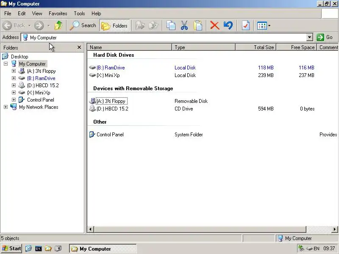Click the blue Undo arrow icon
The height and width of the screenshot is (254, 339).
point(228,25)
